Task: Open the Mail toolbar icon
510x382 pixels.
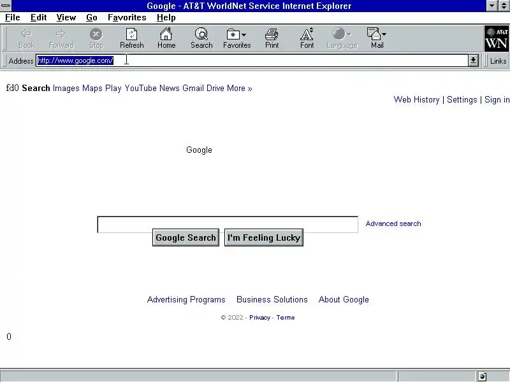Action: [x=374, y=34]
